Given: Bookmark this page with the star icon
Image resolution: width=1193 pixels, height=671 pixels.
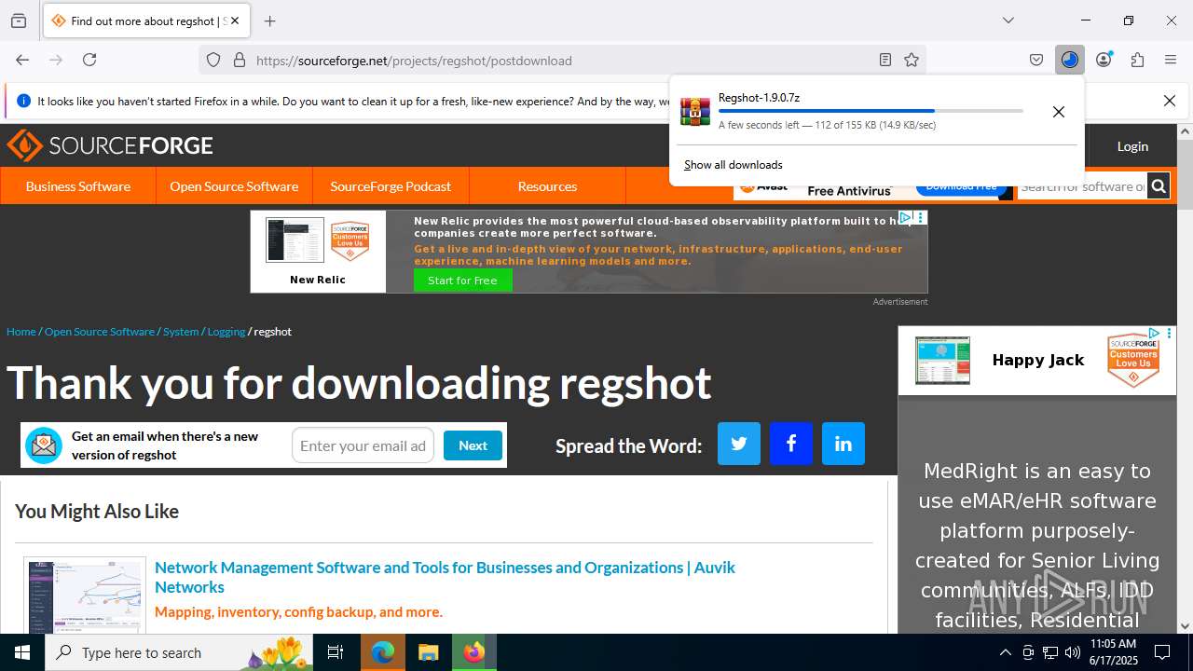Looking at the screenshot, I should (x=912, y=60).
